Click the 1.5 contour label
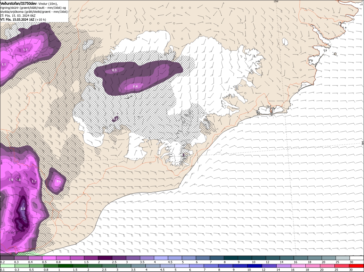This screenshot has width=364, height=272. pyautogui.click(x=11, y=180)
